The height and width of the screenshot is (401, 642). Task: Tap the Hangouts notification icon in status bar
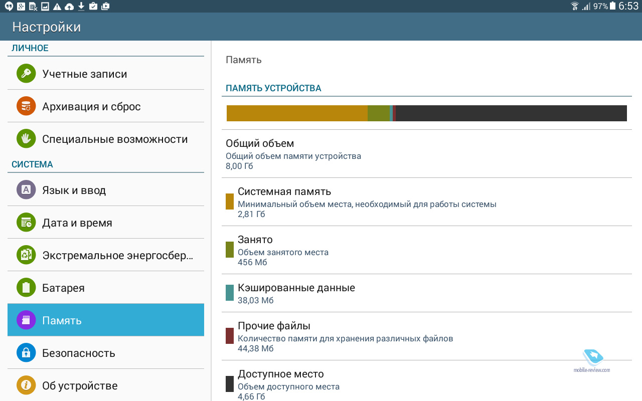coord(9,7)
